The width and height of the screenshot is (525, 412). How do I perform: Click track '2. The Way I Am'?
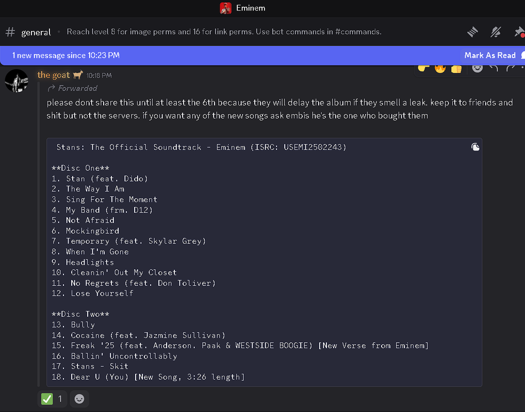tap(88, 189)
